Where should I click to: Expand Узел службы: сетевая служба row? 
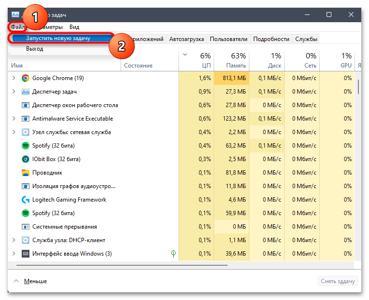click(x=14, y=132)
